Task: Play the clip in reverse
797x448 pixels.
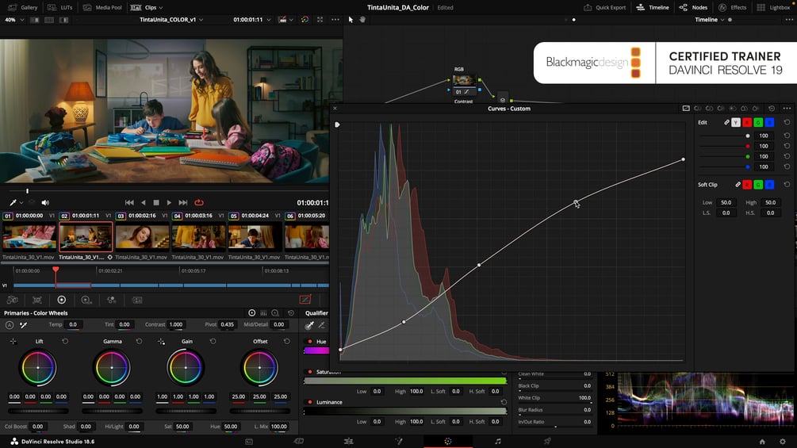Action: click(x=144, y=203)
